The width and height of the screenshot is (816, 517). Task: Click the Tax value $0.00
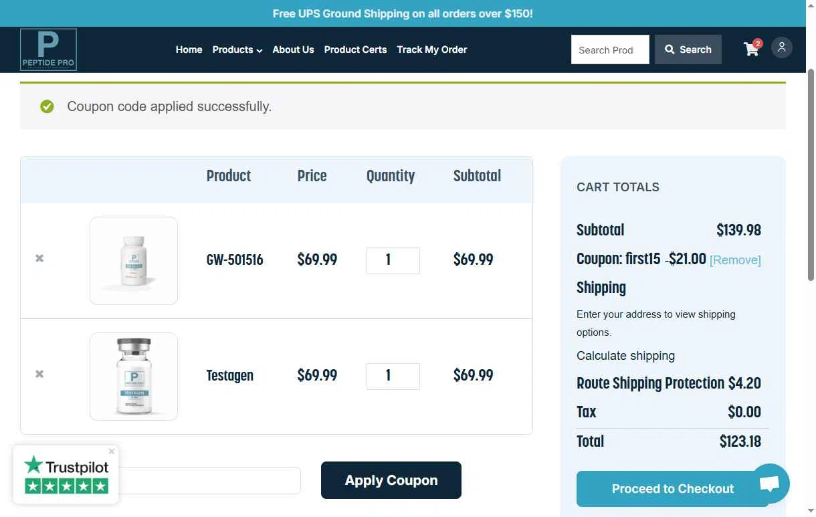pos(744,412)
